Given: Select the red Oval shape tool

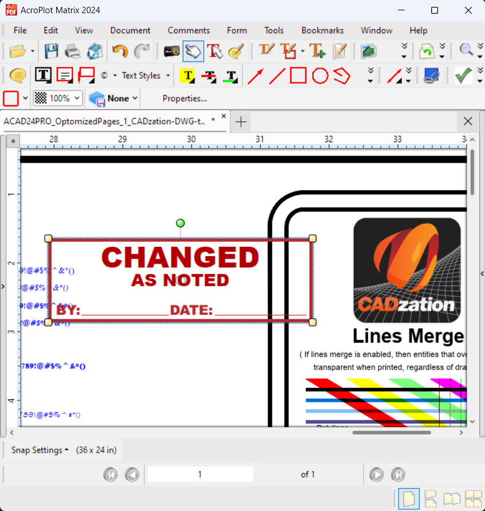Looking at the screenshot, I should click(x=320, y=76).
